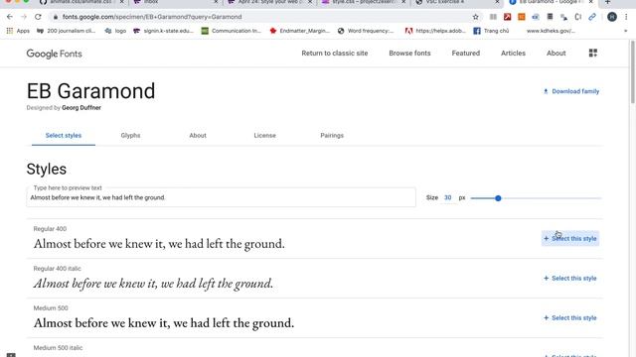Select the Select styles tab
Screen dimensions: 636x357
(x=64, y=136)
